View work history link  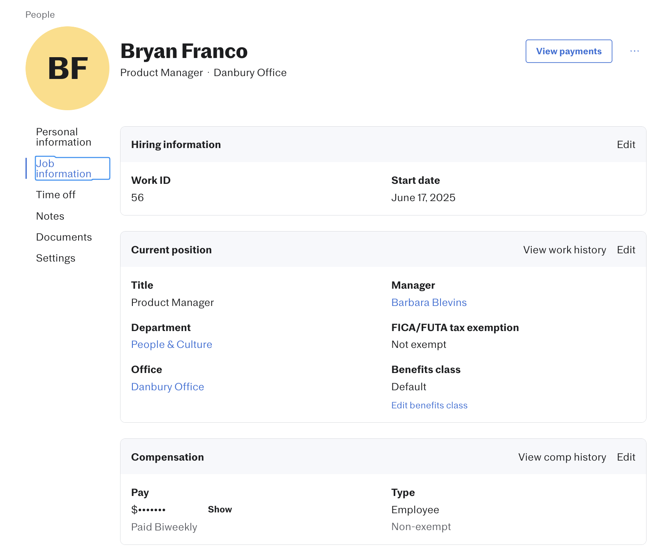pyautogui.click(x=564, y=250)
